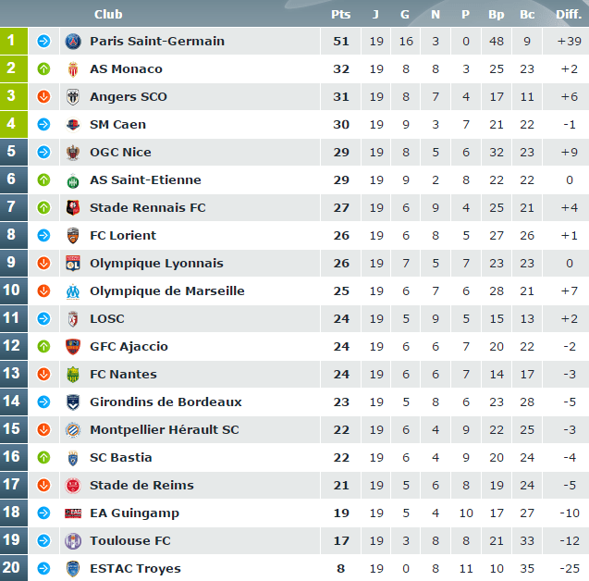589x581 pixels.
Task: Click the Olympique de Marseille logo
Action: point(73,291)
